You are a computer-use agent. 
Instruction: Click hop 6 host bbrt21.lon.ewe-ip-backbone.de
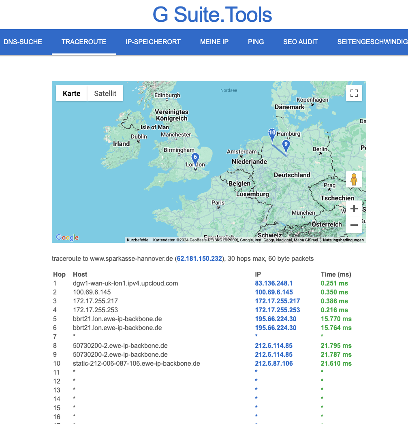pos(117,328)
